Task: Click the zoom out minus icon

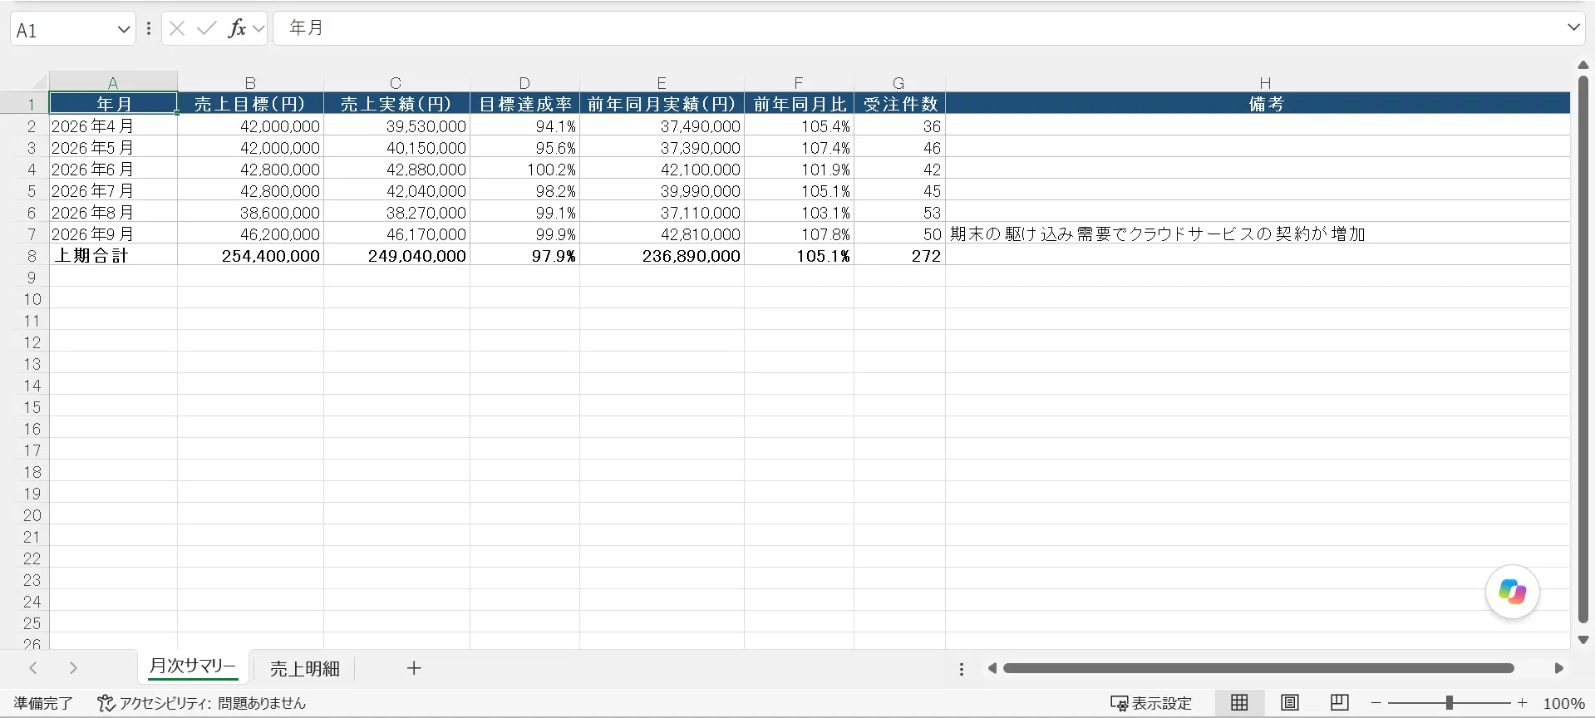Action: tap(1376, 703)
